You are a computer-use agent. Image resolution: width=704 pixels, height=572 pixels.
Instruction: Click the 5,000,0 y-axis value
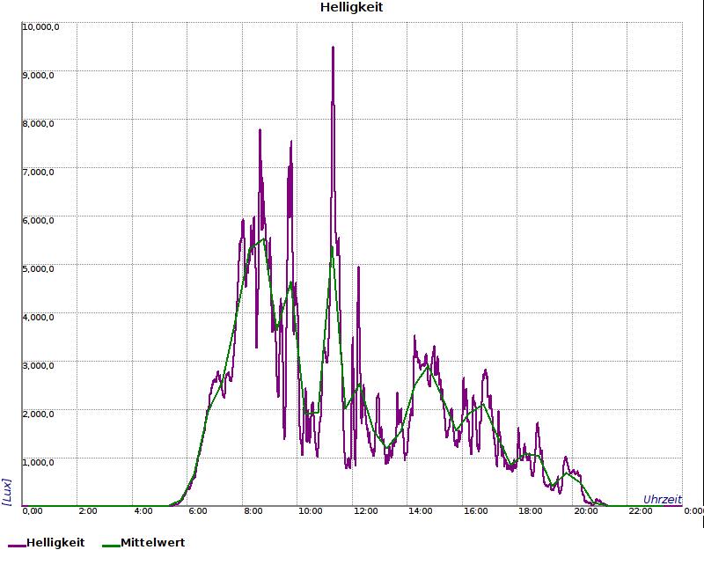click(38, 269)
